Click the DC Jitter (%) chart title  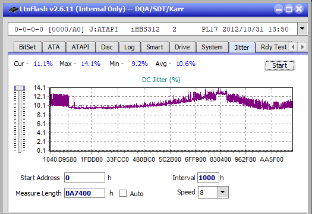tap(161, 80)
